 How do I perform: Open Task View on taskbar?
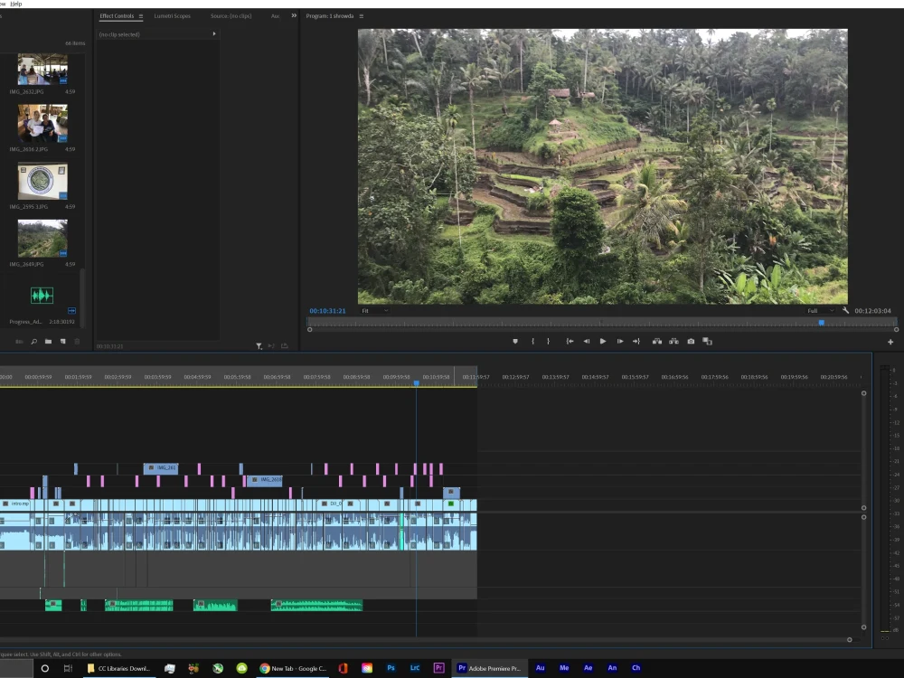[x=68, y=668]
